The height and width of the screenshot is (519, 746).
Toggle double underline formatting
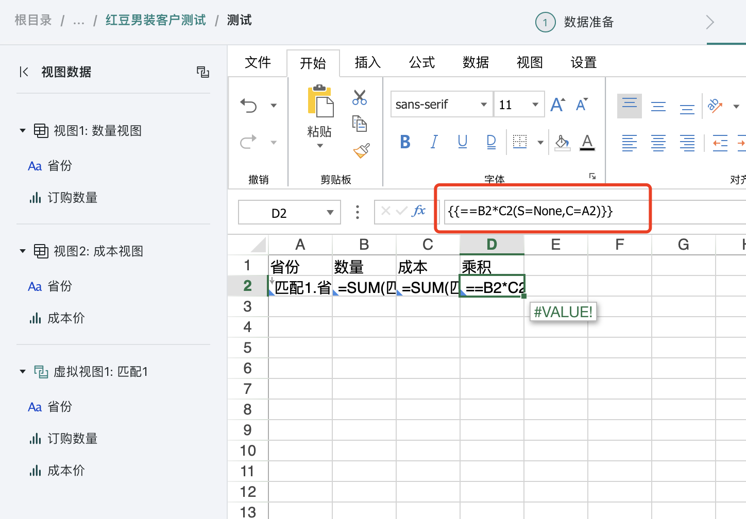tap(491, 142)
